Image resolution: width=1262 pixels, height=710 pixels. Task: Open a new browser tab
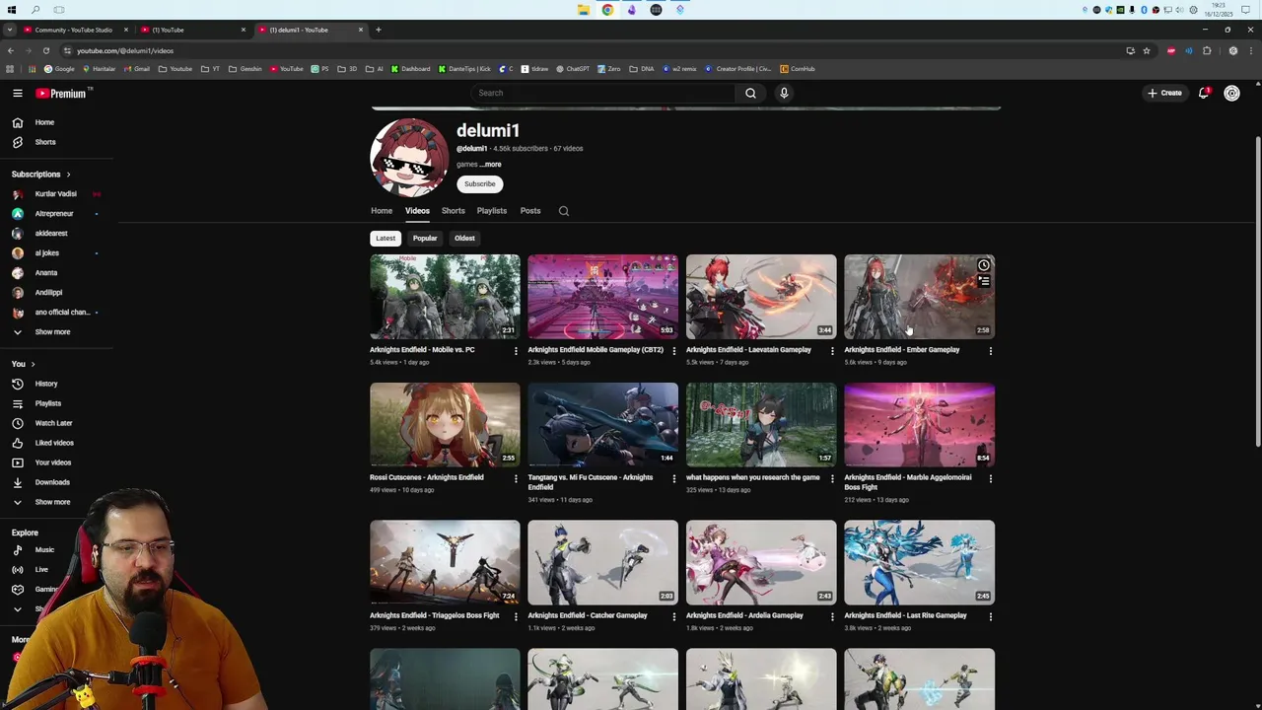tap(378, 30)
